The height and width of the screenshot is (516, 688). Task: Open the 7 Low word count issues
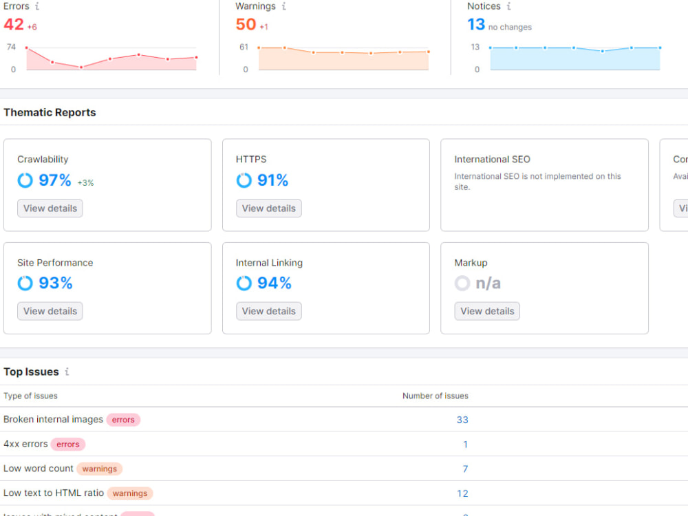pyautogui.click(x=465, y=469)
